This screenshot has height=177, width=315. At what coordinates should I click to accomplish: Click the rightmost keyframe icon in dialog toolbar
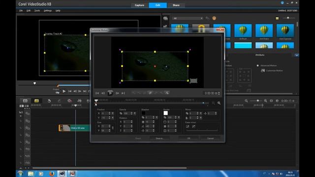167,93
